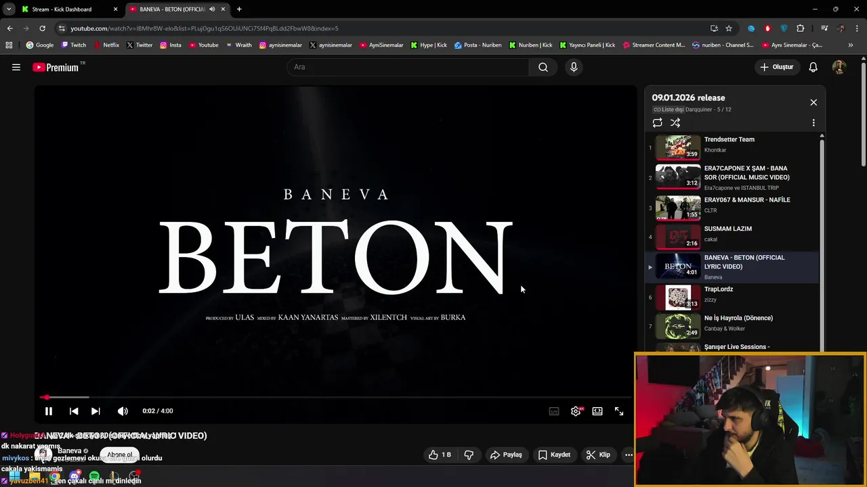The image size is (867, 487).
Task: Click the YouTube search magnifier button
Action: [543, 67]
